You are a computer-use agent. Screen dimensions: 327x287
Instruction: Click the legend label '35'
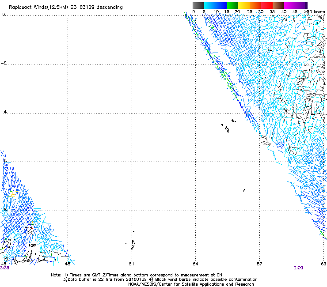[272, 12]
